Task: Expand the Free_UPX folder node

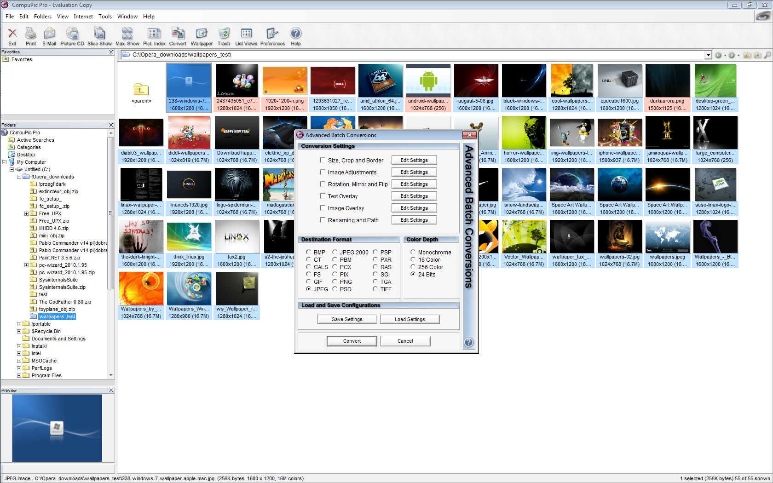Action: click(x=27, y=213)
